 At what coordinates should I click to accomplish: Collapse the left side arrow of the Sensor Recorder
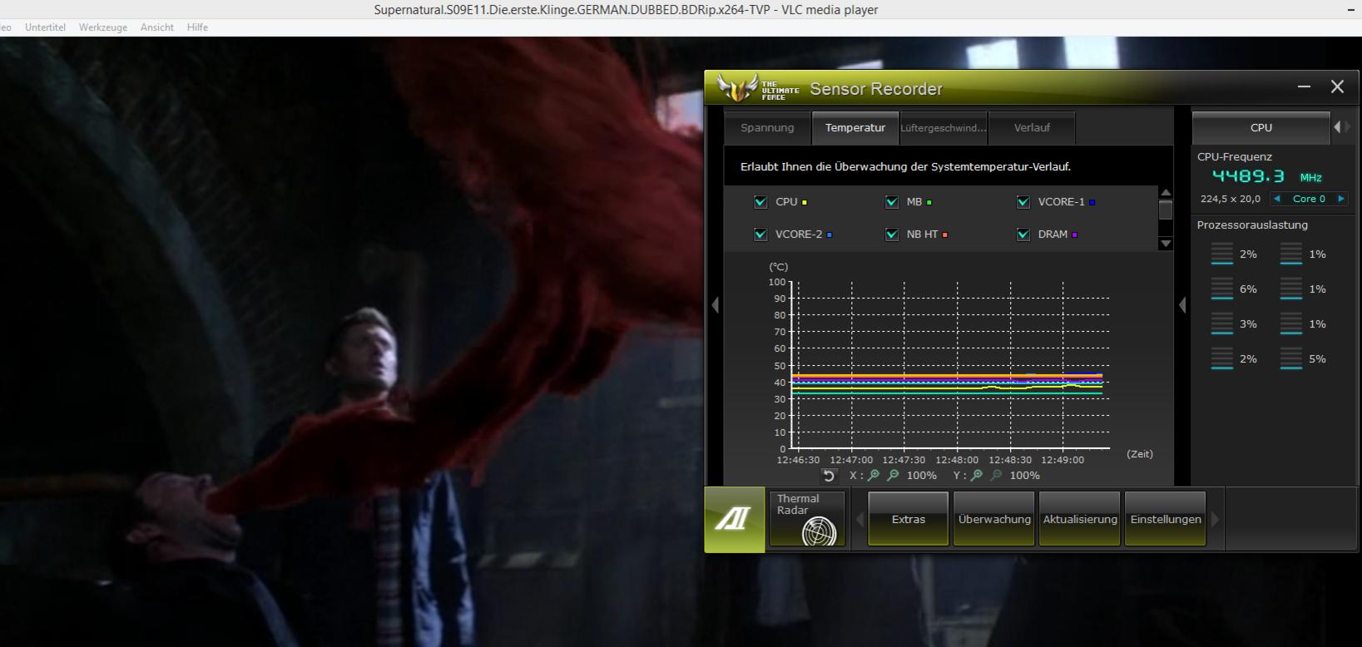(x=715, y=305)
